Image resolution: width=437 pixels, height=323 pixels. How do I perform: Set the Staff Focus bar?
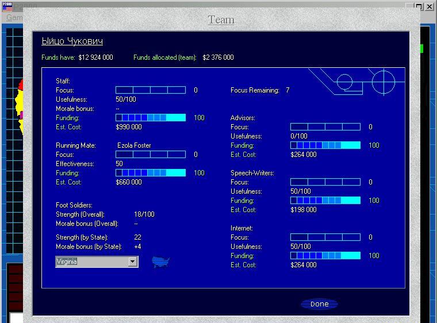(151, 90)
